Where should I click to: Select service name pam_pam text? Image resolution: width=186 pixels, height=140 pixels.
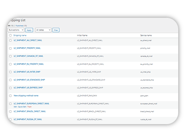tap(144, 96)
